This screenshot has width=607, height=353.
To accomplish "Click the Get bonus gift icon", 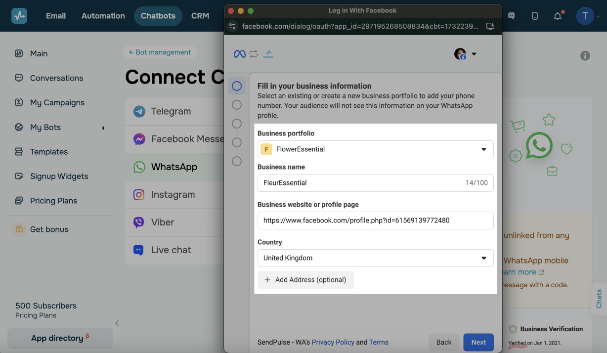I will (19, 229).
